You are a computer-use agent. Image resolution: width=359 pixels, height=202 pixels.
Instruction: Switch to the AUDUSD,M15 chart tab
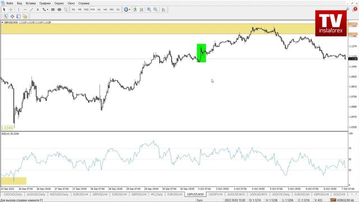[236, 194]
